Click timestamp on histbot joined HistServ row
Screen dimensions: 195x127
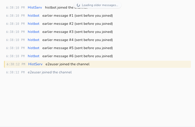pyautogui.click(x=15, y=7)
